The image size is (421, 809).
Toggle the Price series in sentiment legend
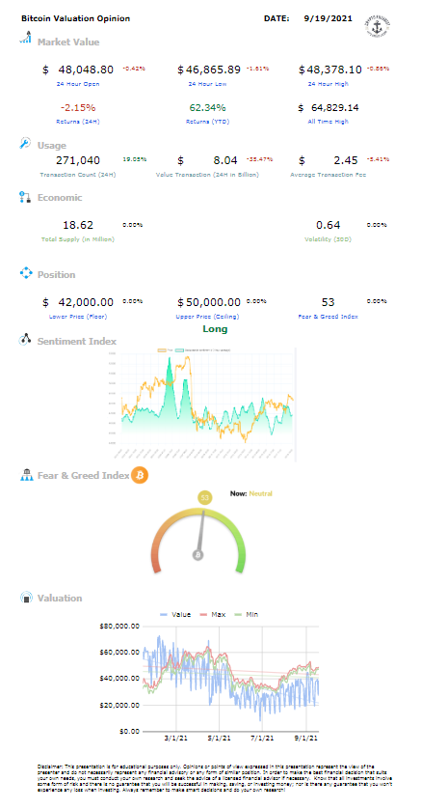point(165,350)
